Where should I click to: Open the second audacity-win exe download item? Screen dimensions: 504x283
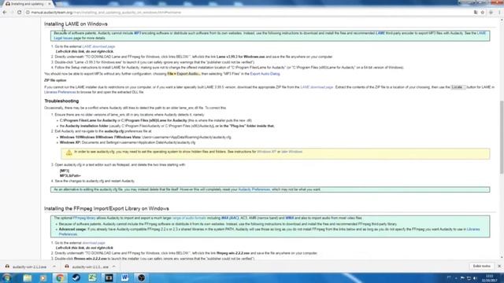[x=87, y=266]
